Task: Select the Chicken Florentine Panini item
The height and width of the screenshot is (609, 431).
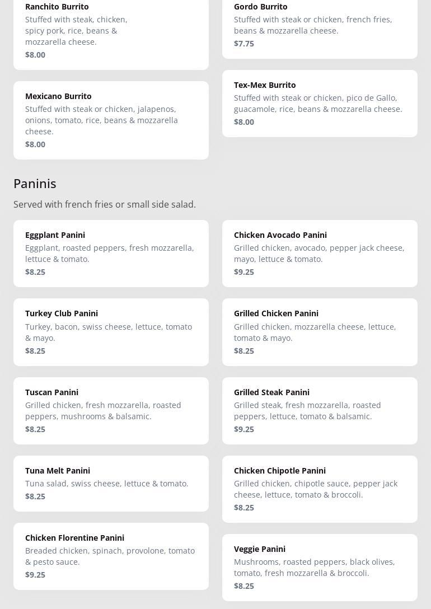Action: tap(111, 556)
